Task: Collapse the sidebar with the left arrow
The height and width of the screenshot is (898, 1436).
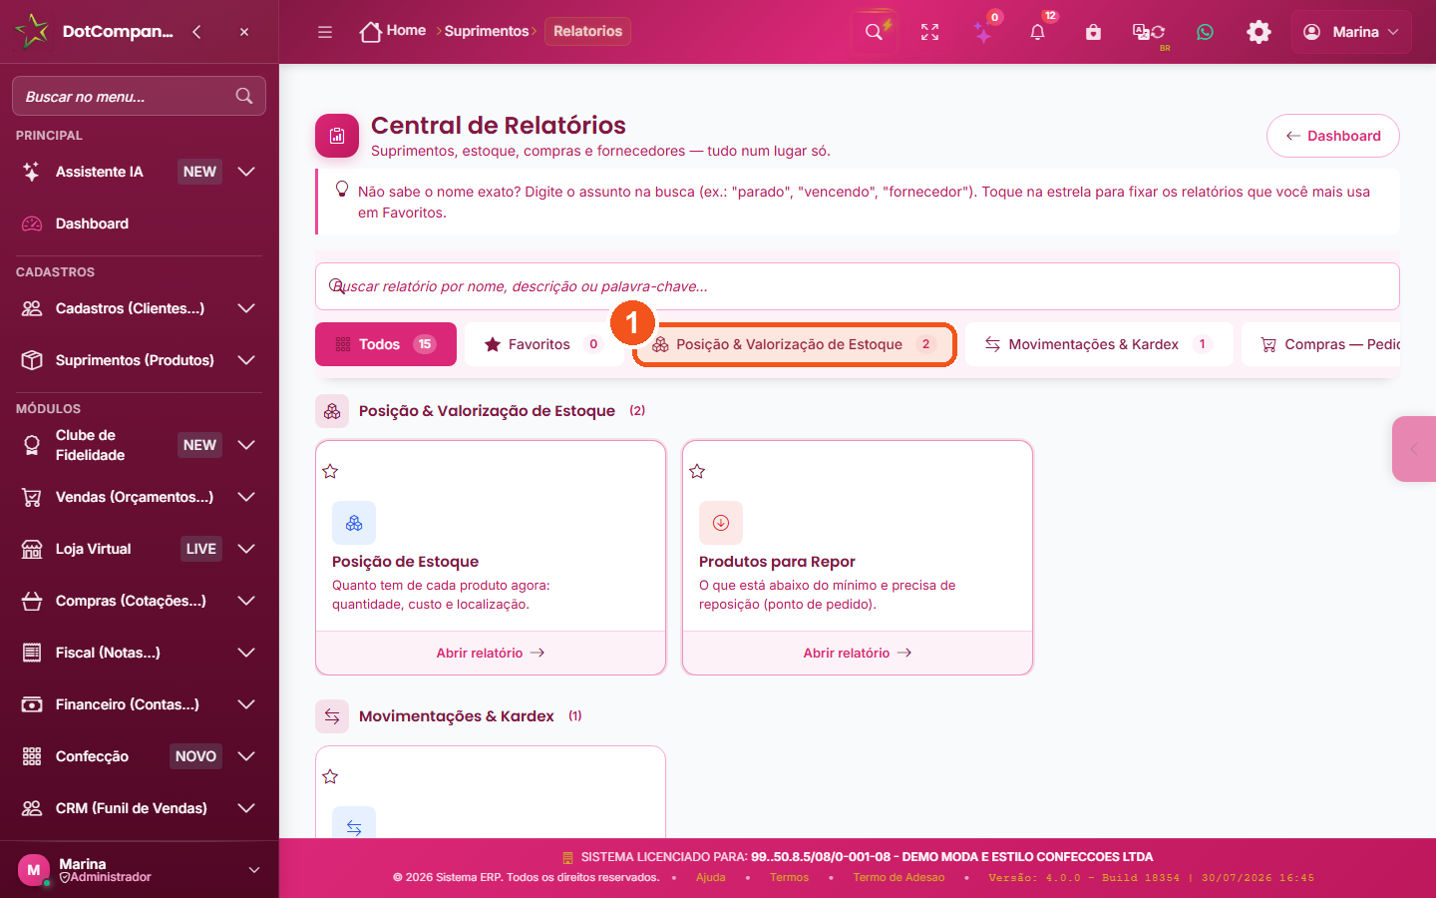Action: pos(196,32)
